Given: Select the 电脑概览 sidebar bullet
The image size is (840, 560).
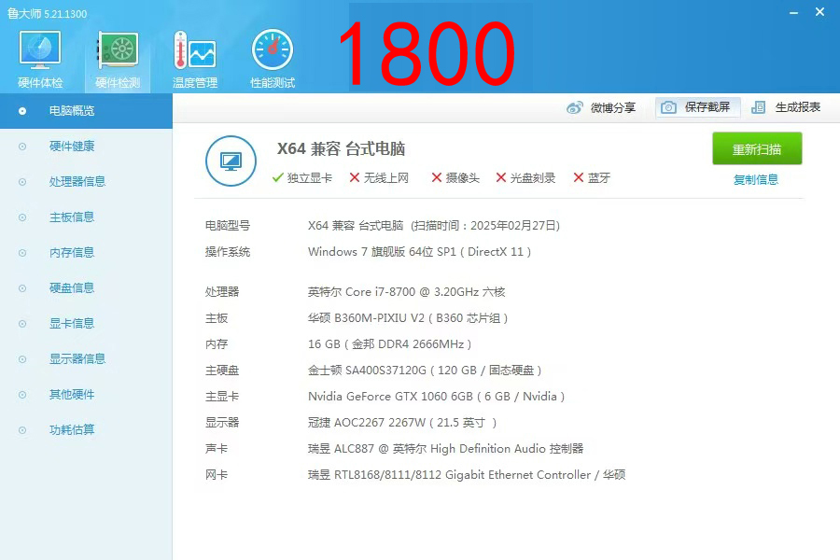Looking at the screenshot, I should pos(22,111).
